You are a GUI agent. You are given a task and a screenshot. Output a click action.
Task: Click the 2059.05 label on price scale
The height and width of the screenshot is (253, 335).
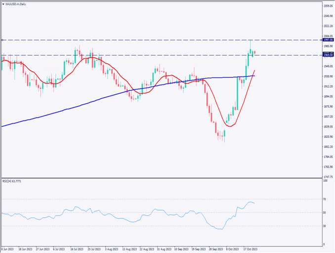tap(327, 6)
